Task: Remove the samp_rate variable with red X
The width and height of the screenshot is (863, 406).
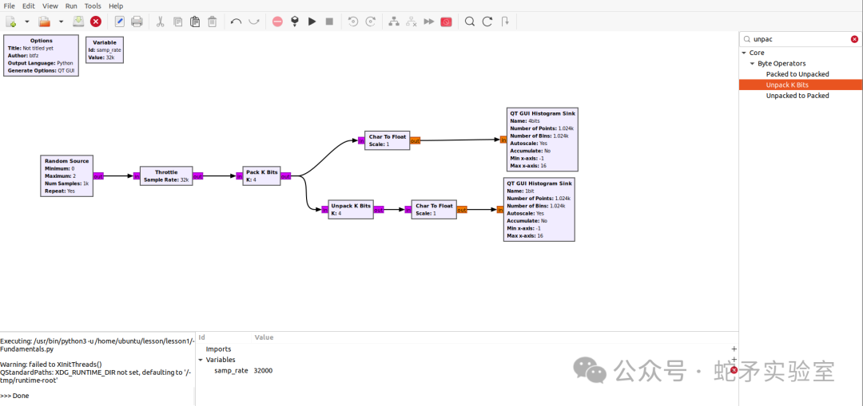Action: click(734, 370)
